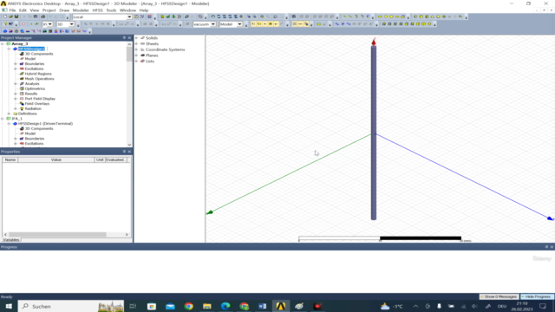This screenshot has height=312, width=555.
Task: Click the Save disk icon
Action: tap(16, 16)
